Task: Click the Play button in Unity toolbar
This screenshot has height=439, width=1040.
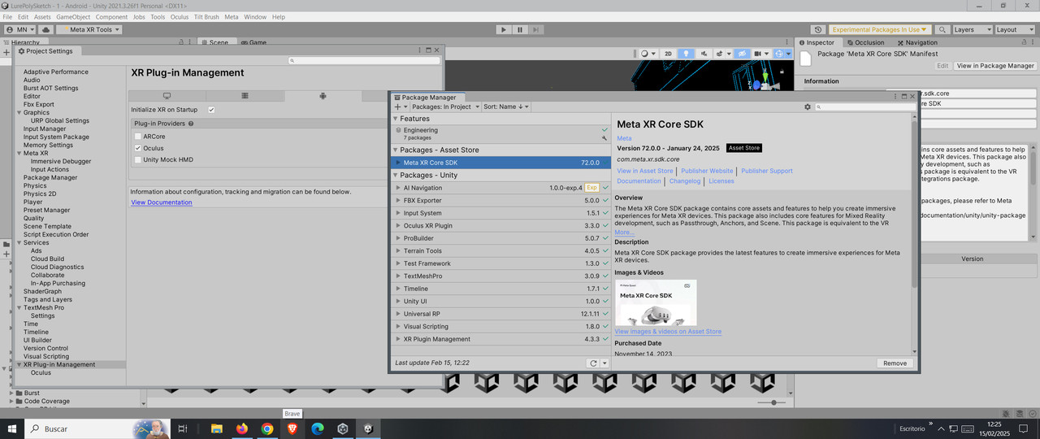Action: click(505, 29)
